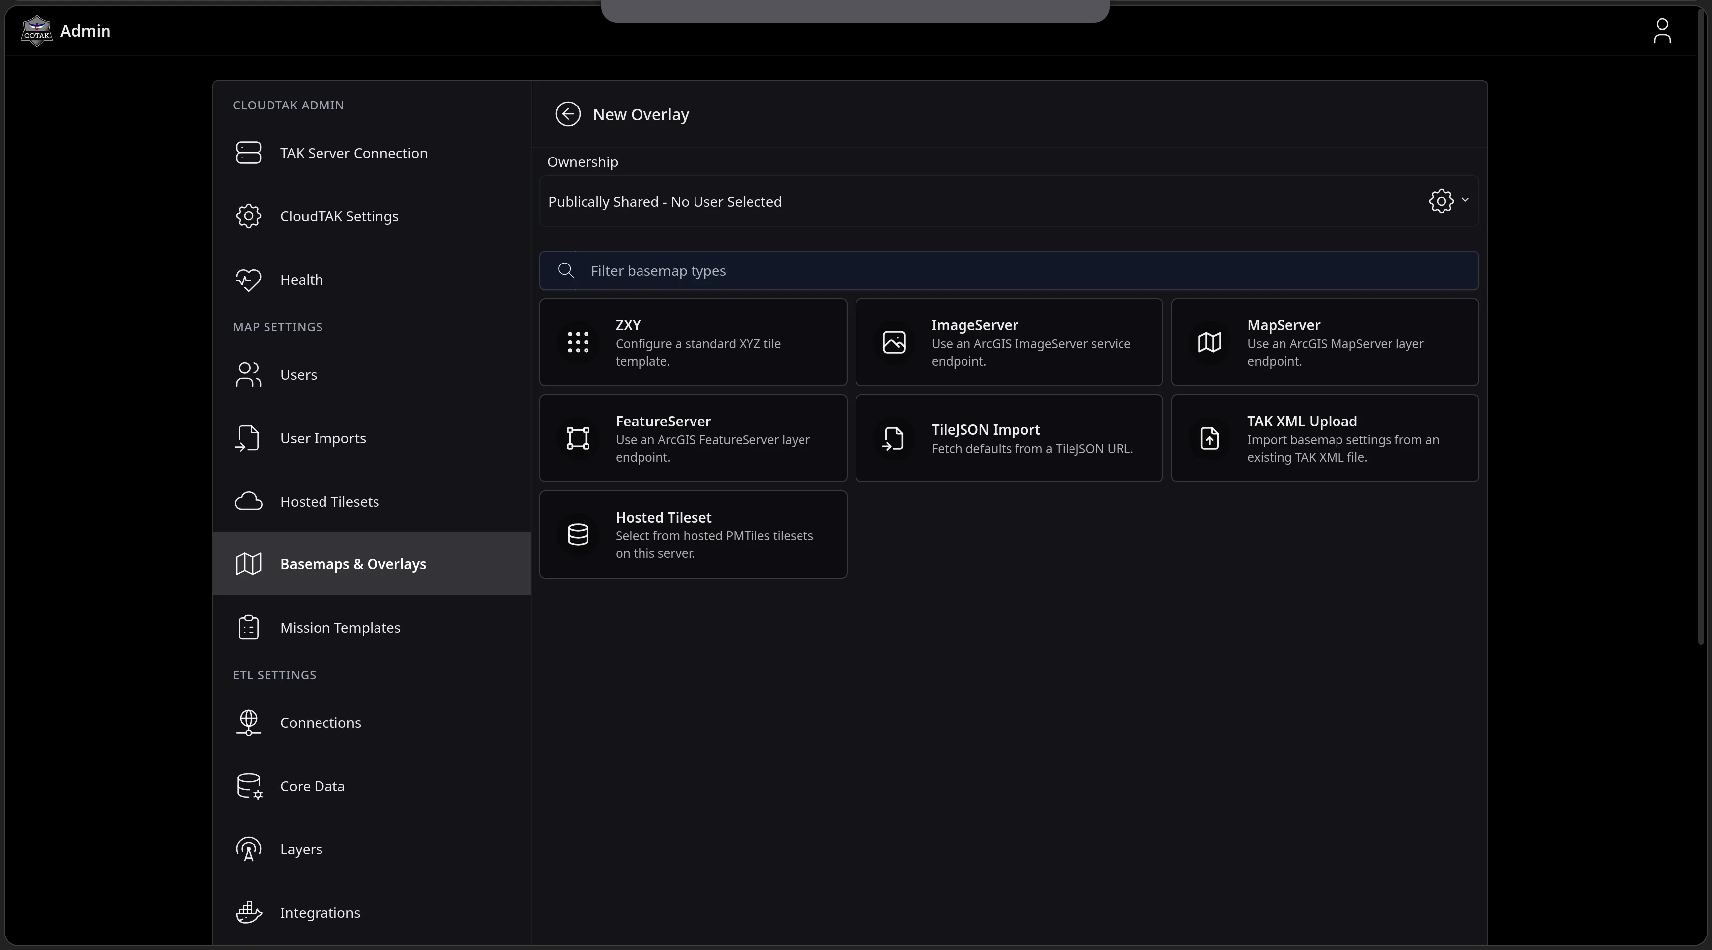
Task: Choose the FeatureServer basemap type card
Action: click(693, 438)
